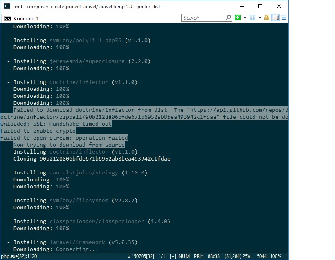Click the 1/1 console counter in status bar

pyautogui.click(x=162, y=256)
